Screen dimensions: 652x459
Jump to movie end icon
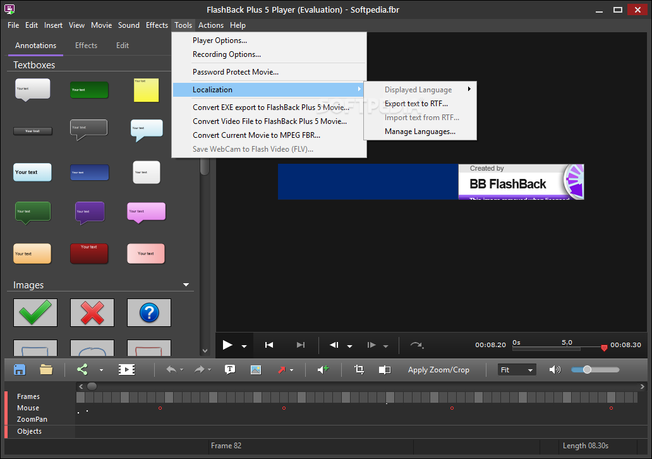301,345
